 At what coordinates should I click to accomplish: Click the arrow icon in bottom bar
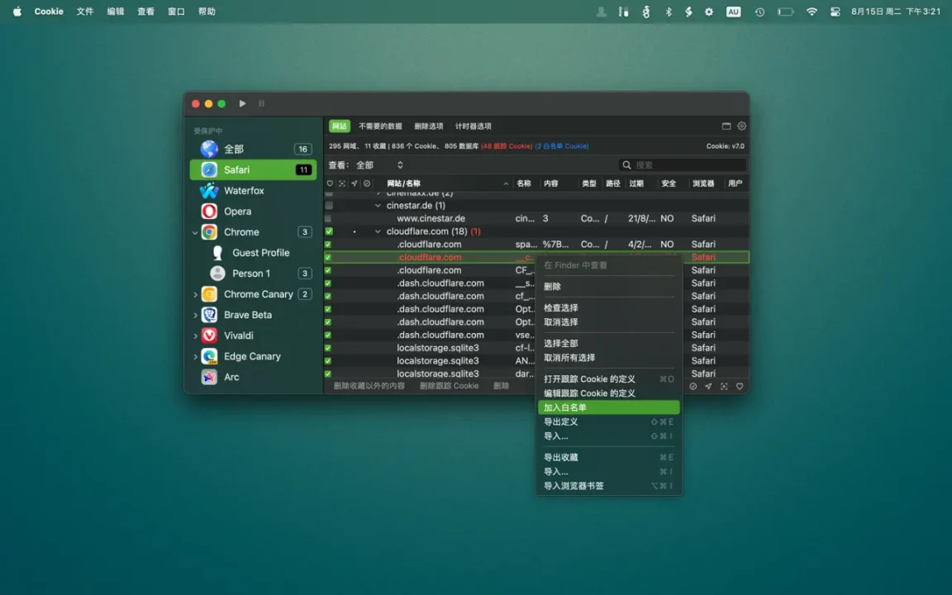708,386
